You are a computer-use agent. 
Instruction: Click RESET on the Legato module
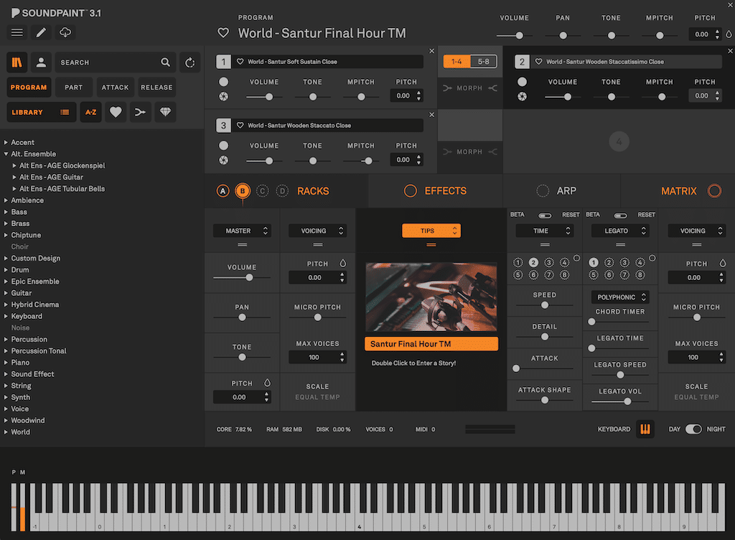646,215
